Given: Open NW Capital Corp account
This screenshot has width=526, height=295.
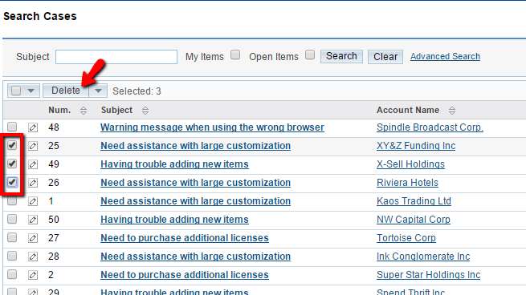Looking at the screenshot, I should (x=414, y=220).
